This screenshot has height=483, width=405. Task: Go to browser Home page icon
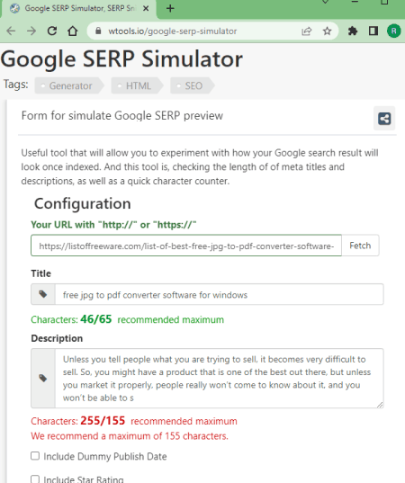click(x=72, y=31)
